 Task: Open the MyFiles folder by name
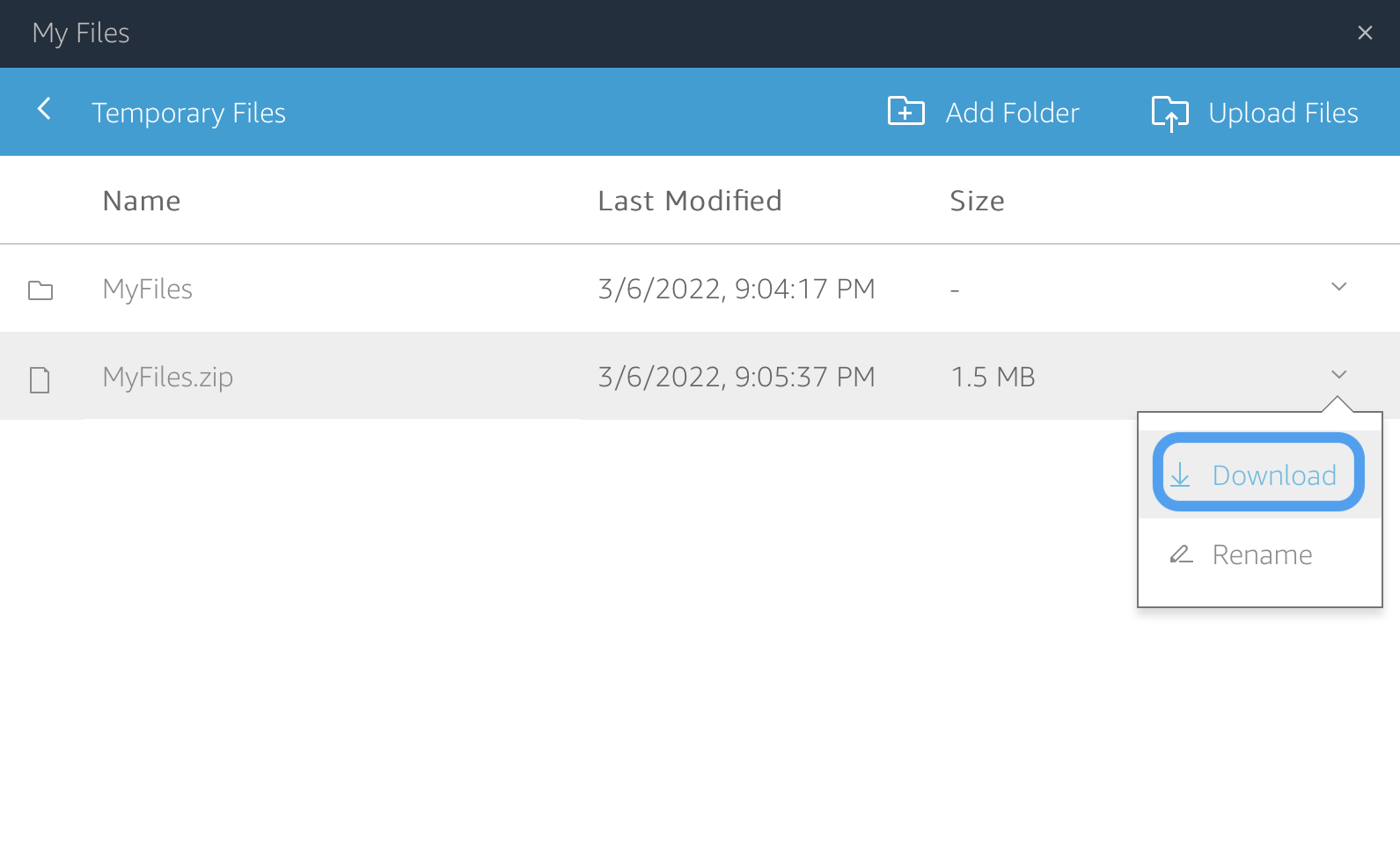click(148, 289)
